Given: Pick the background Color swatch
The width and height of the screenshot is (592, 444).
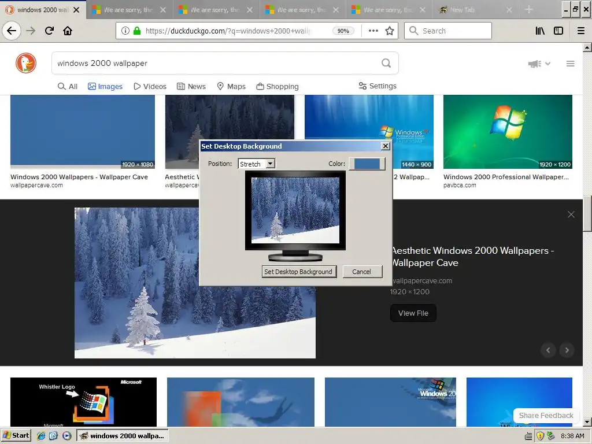Looking at the screenshot, I should (x=367, y=164).
